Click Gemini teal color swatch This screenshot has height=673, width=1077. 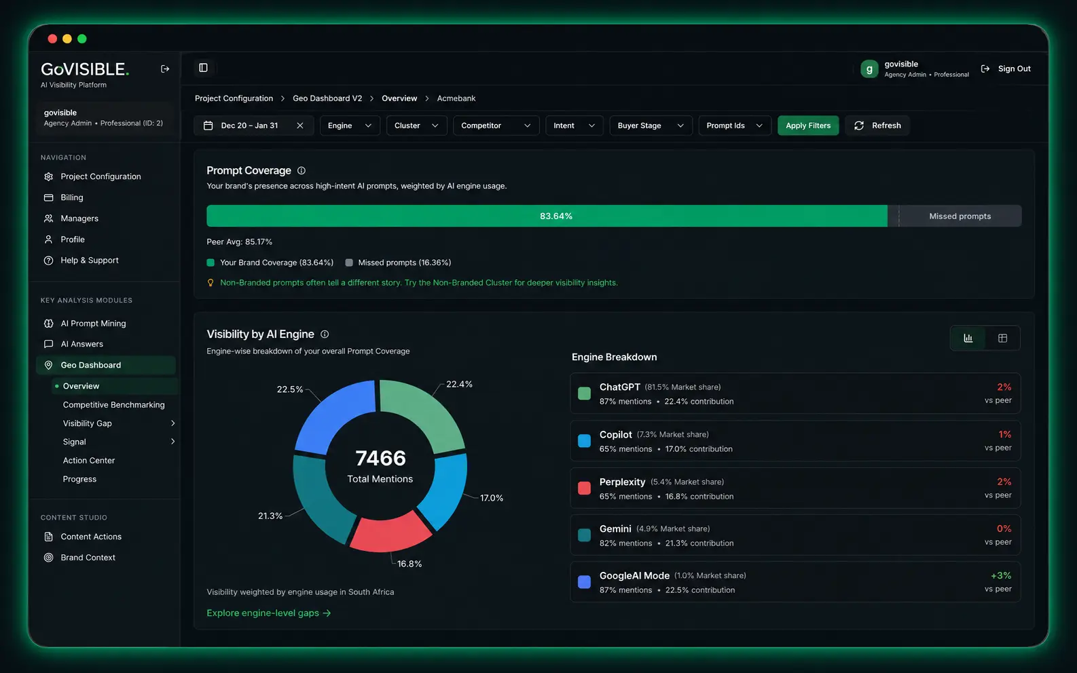[x=584, y=535]
